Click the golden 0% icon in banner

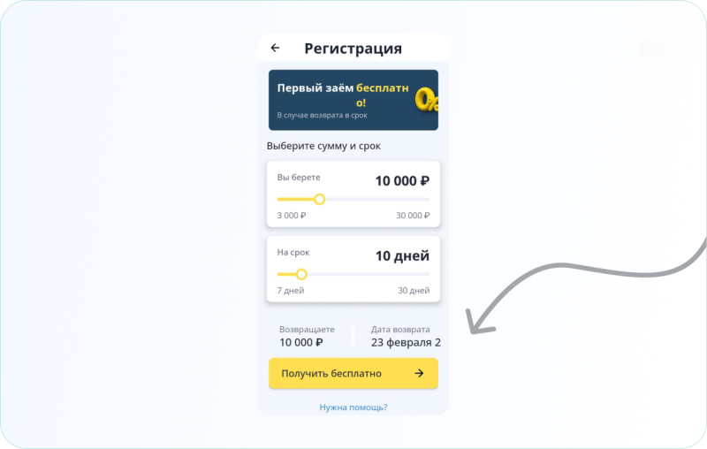pos(426,100)
